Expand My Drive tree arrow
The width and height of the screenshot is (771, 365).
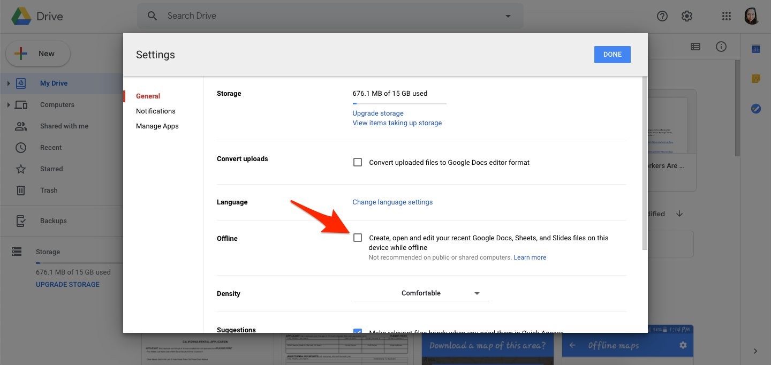point(8,83)
